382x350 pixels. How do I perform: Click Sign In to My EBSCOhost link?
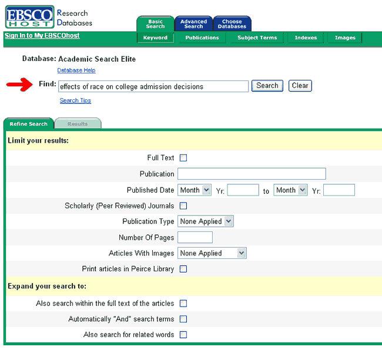[42, 36]
